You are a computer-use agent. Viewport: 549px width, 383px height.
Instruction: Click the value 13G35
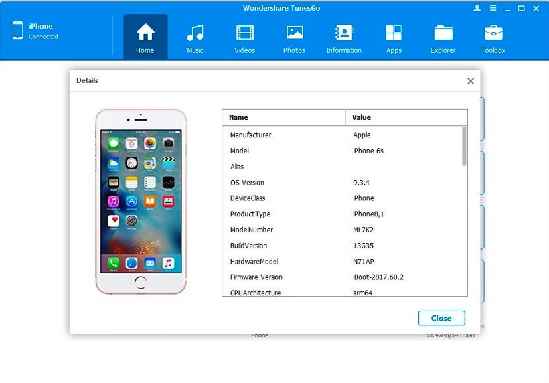(363, 246)
